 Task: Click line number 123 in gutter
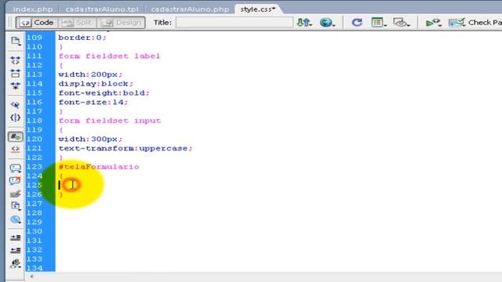[x=35, y=167]
